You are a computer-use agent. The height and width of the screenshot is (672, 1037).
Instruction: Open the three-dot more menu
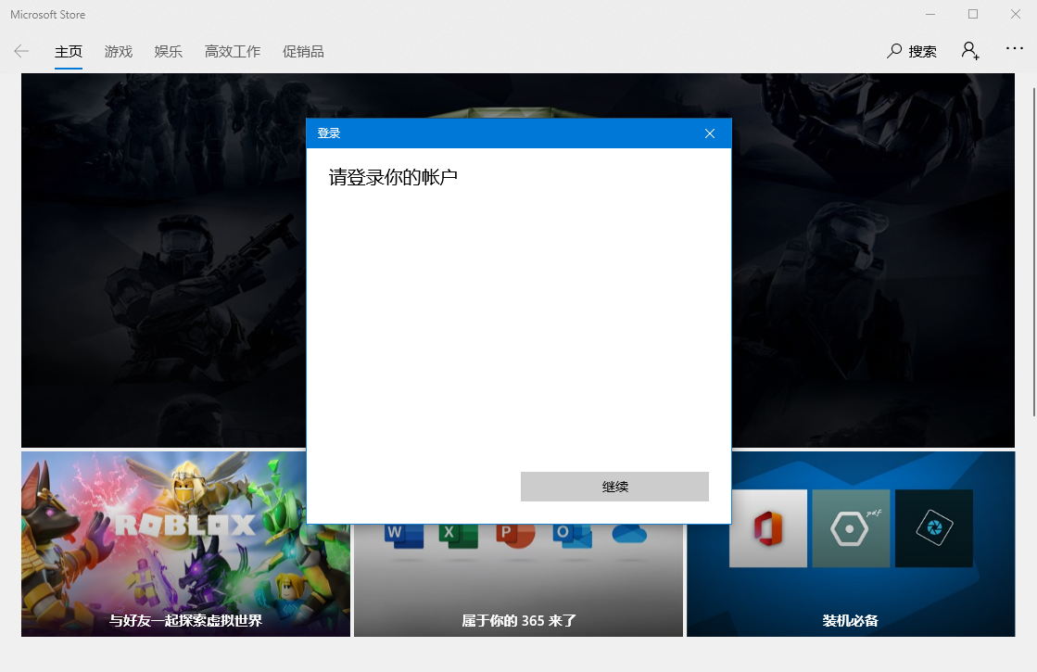[x=1015, y=48]
